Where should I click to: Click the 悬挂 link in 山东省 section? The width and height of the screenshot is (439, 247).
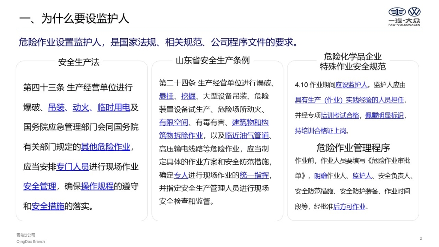point(166,96)
